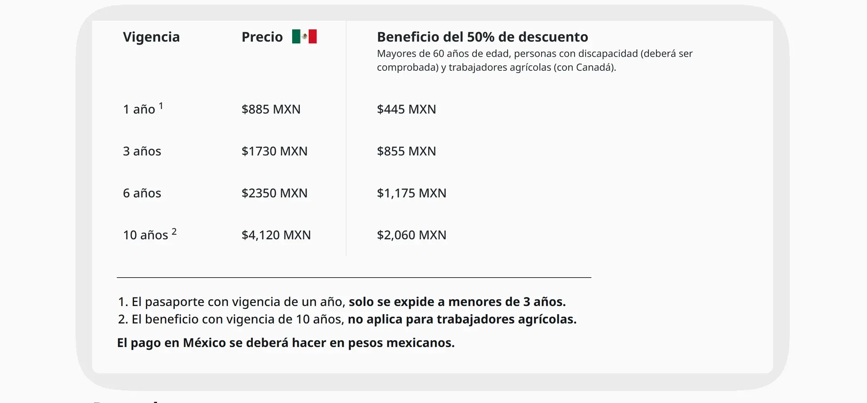This screenshot has width=867, height=403.
Task: Click the $2350 MXN price
Action: coord(275,193)
